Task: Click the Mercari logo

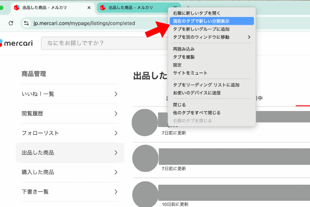Action: [17, 44]
